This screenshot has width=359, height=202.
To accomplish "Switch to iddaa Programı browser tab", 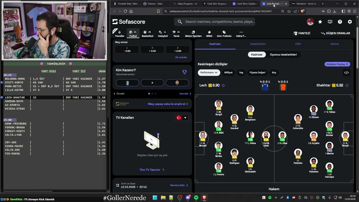I will [x=185, y=4].
